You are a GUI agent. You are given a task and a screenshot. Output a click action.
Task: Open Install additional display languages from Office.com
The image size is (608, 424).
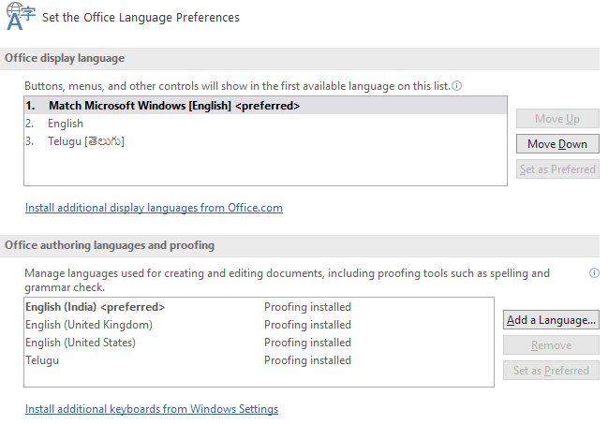point(154,208)
